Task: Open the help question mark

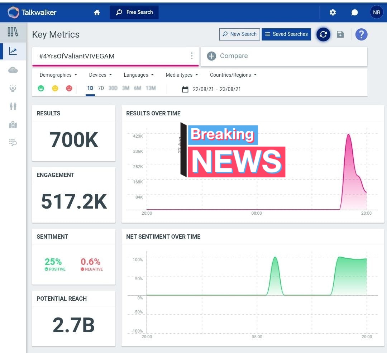Action: (361, 34)
